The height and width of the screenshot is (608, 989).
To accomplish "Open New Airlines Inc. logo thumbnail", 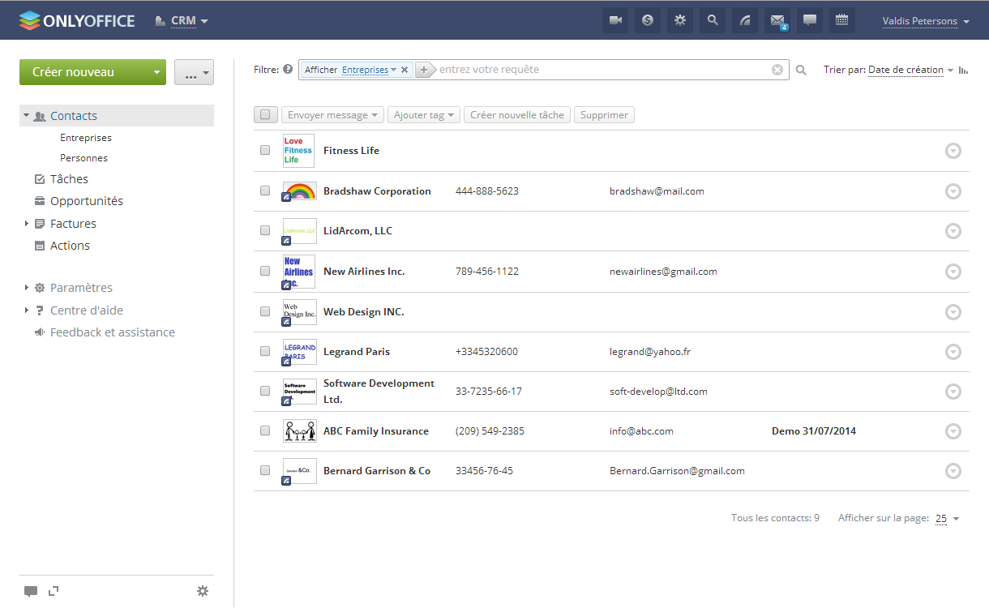I will point(298,272).
